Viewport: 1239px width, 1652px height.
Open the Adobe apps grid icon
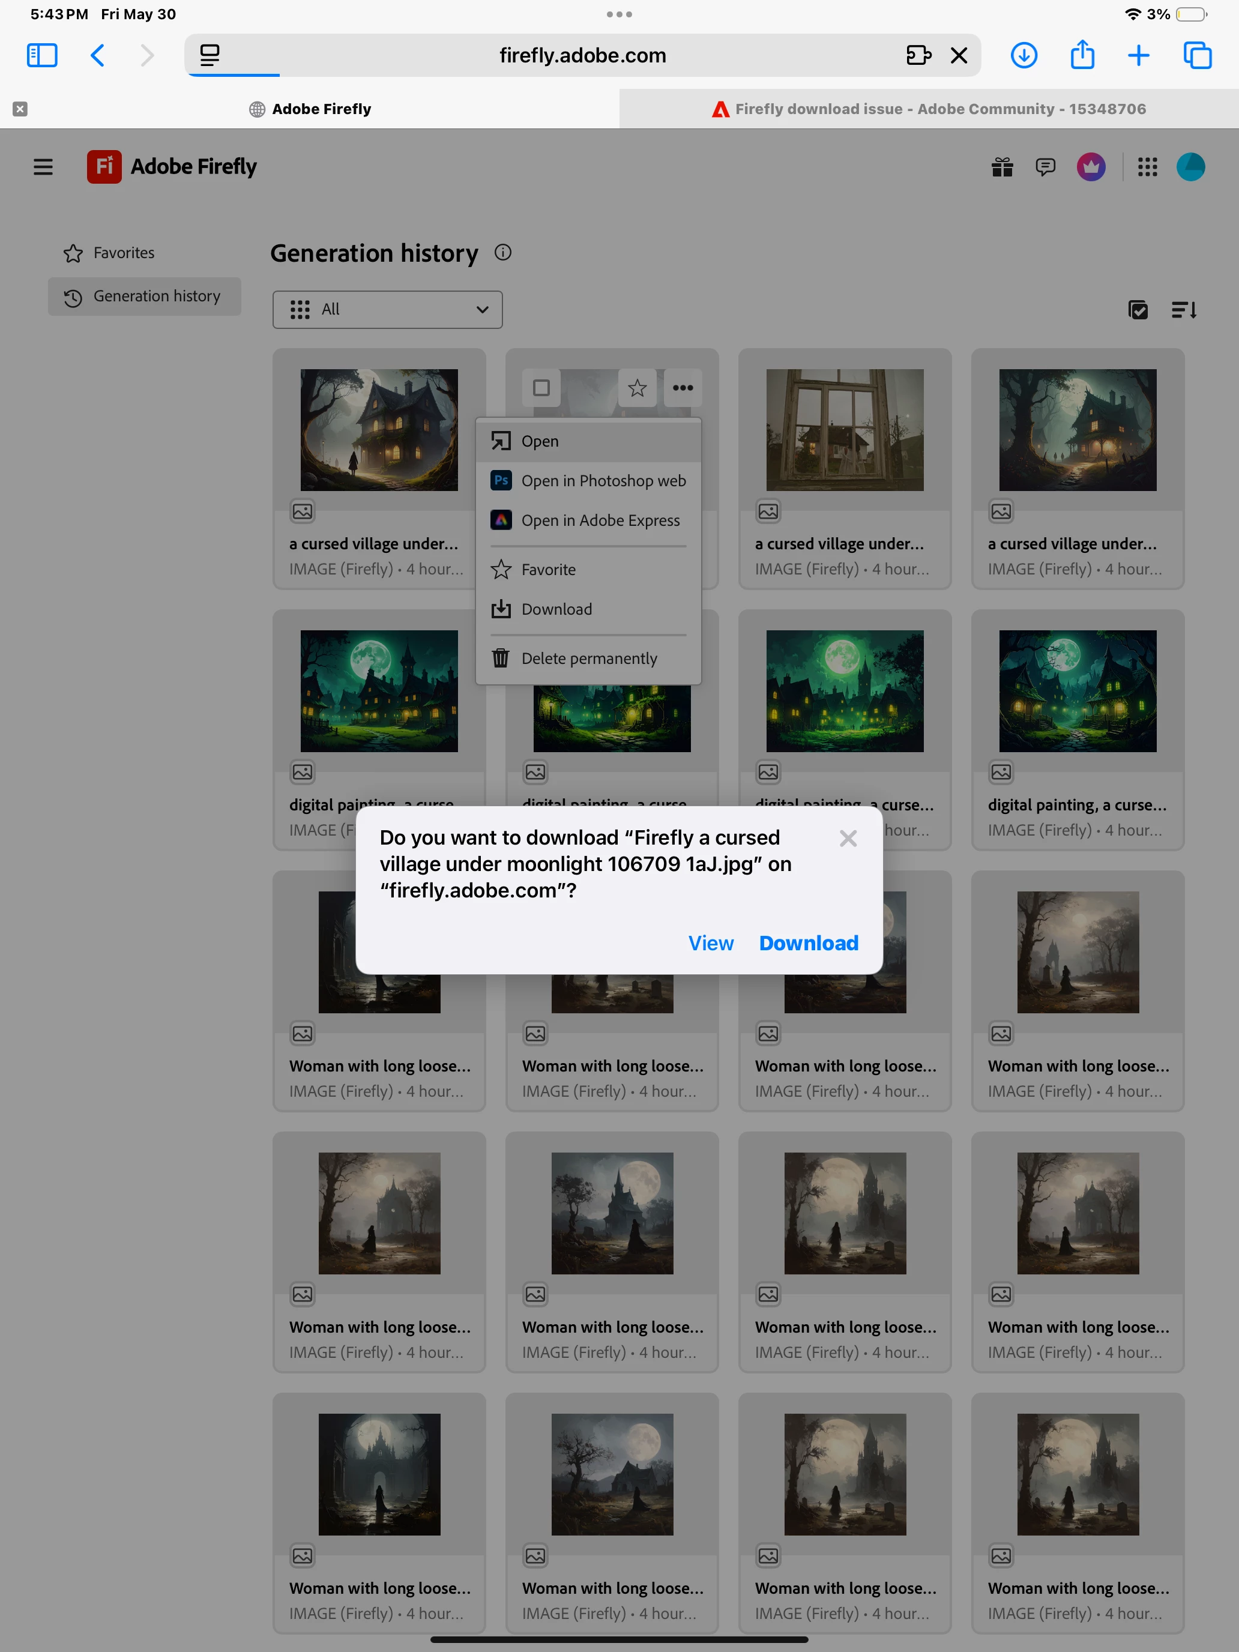pos(1147,166)
